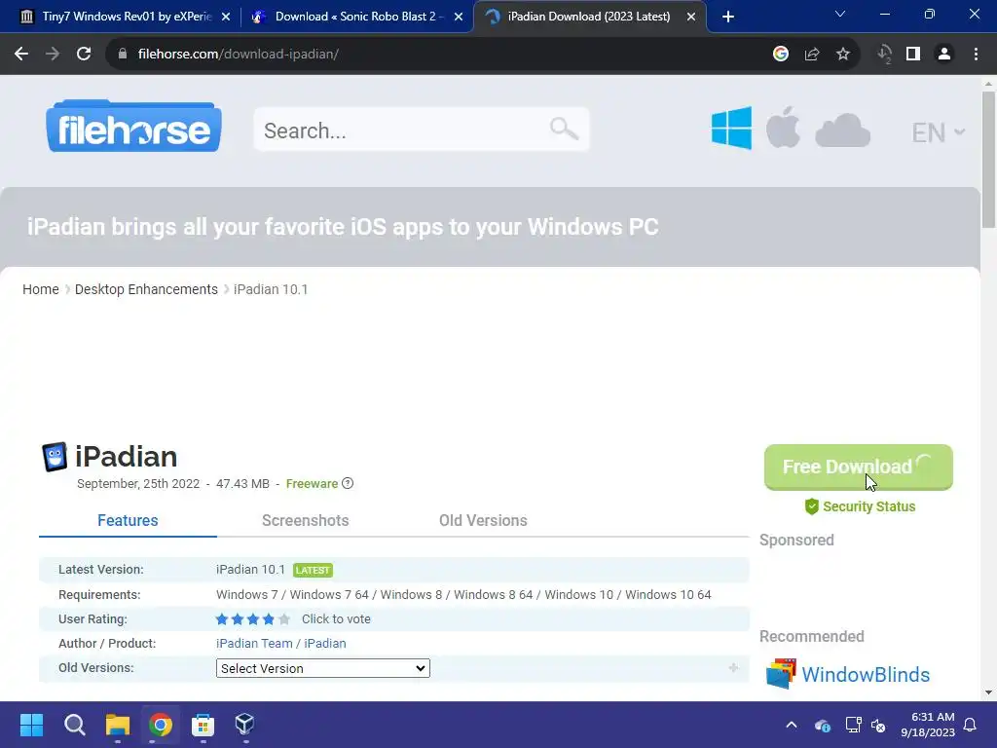Open the WindowBlinds recommended link
The height and width of the screenshot is (748, 997).
866,674
